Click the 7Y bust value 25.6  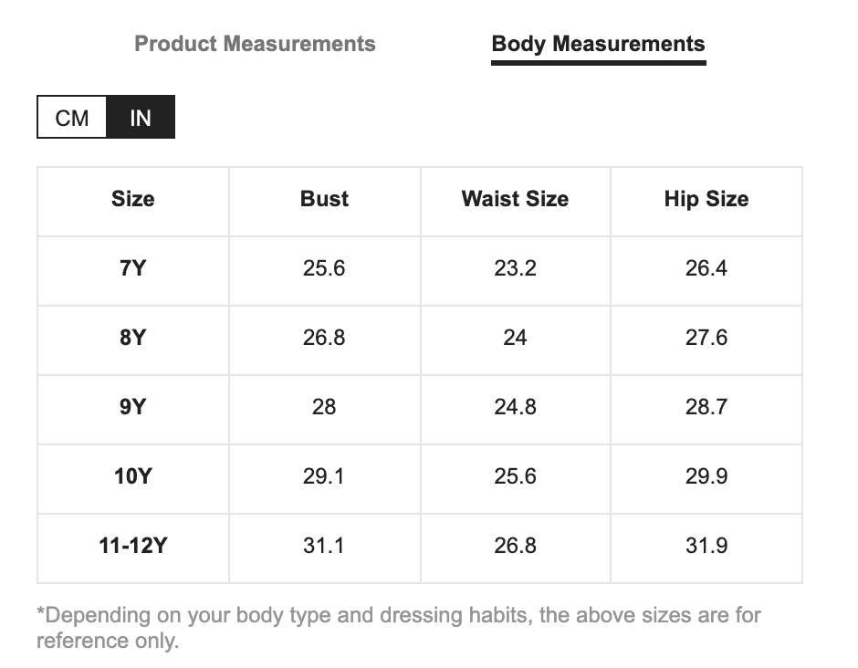324,268
